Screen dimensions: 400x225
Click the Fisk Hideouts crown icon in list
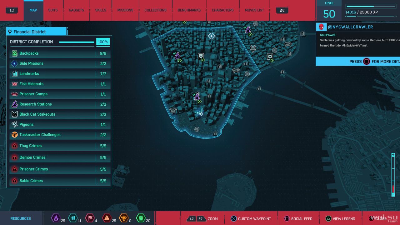pyautogui.click(x=14, y=84)
